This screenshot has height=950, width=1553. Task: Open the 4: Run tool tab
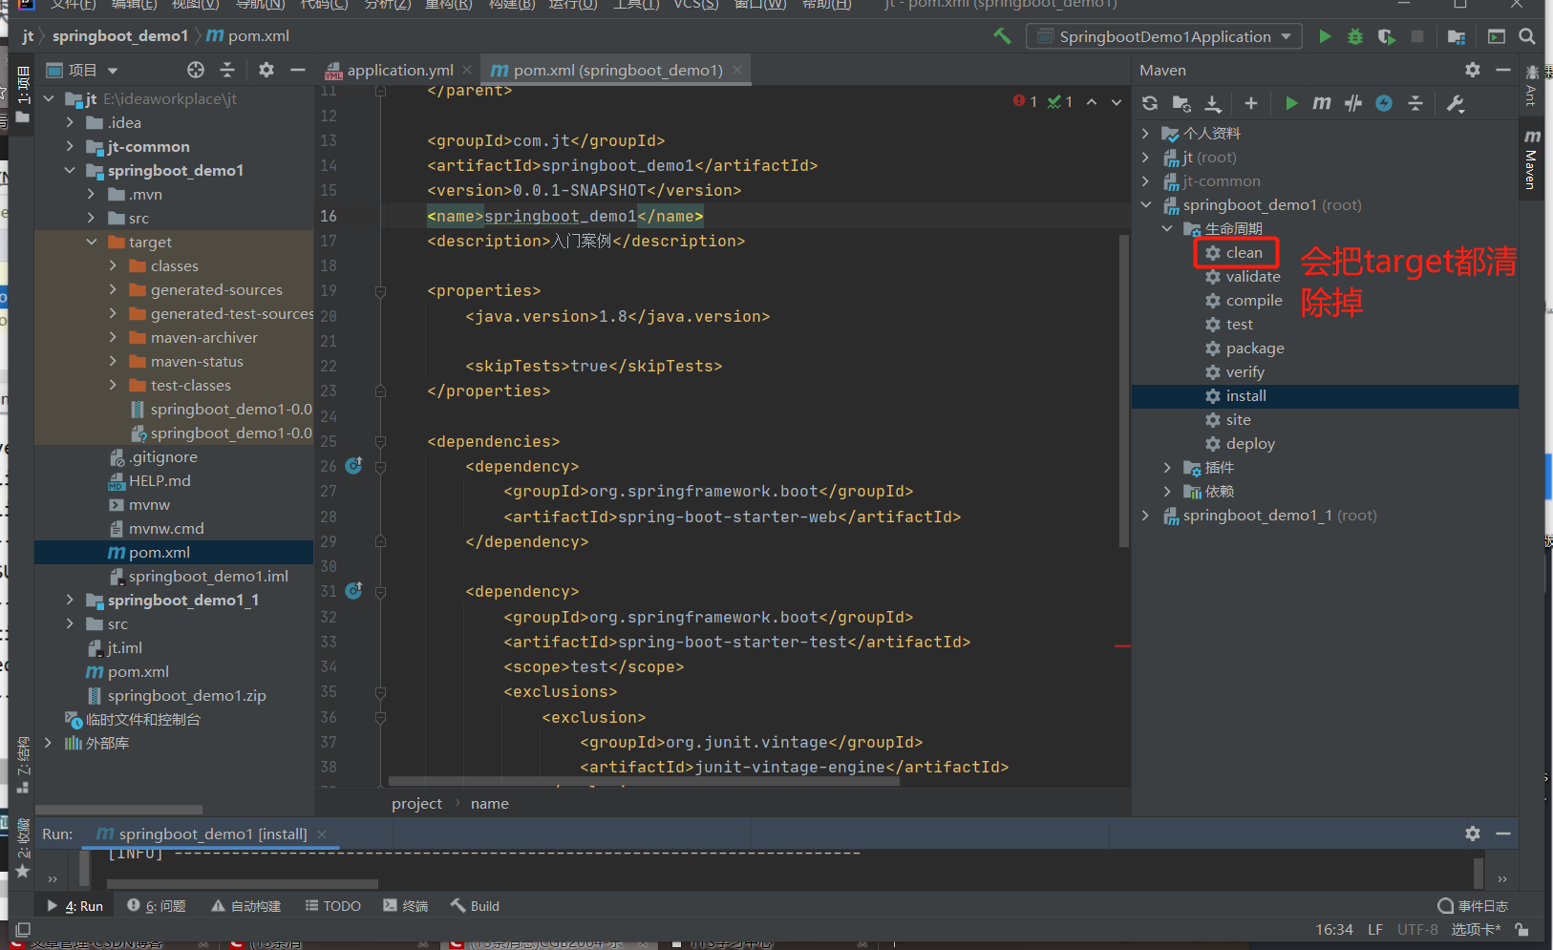tap(74, 906)
